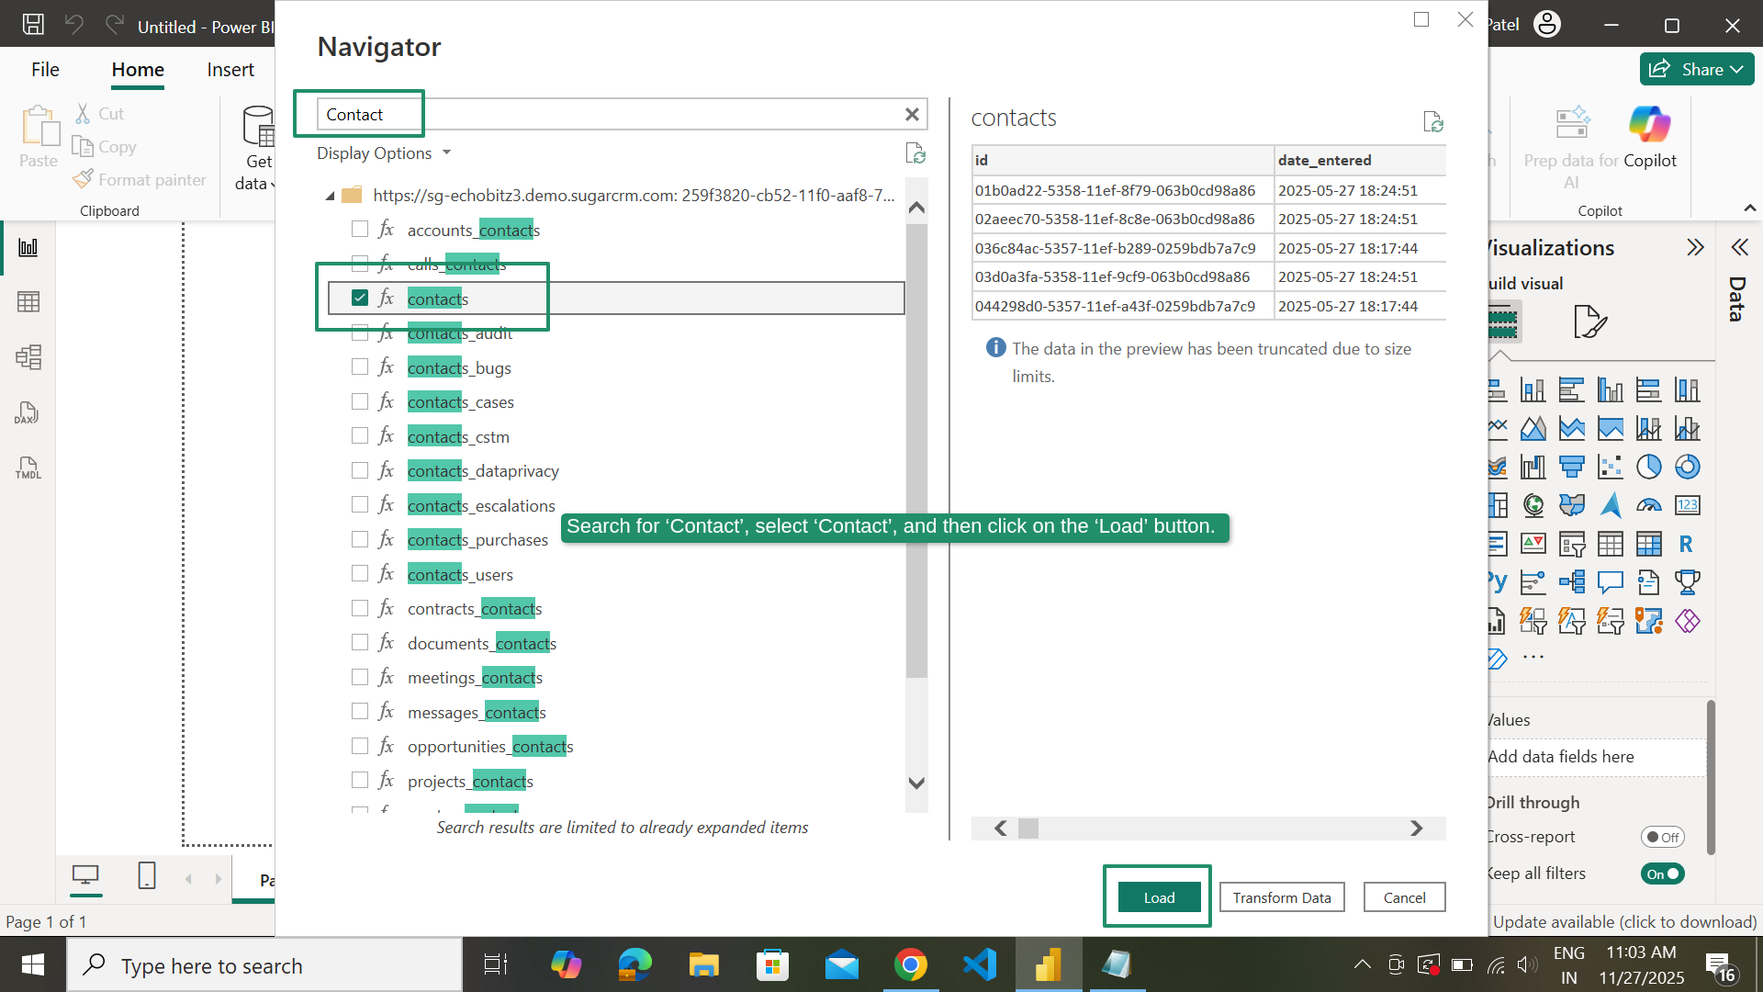Refresh the contacts data preview

click(1434, 121)
